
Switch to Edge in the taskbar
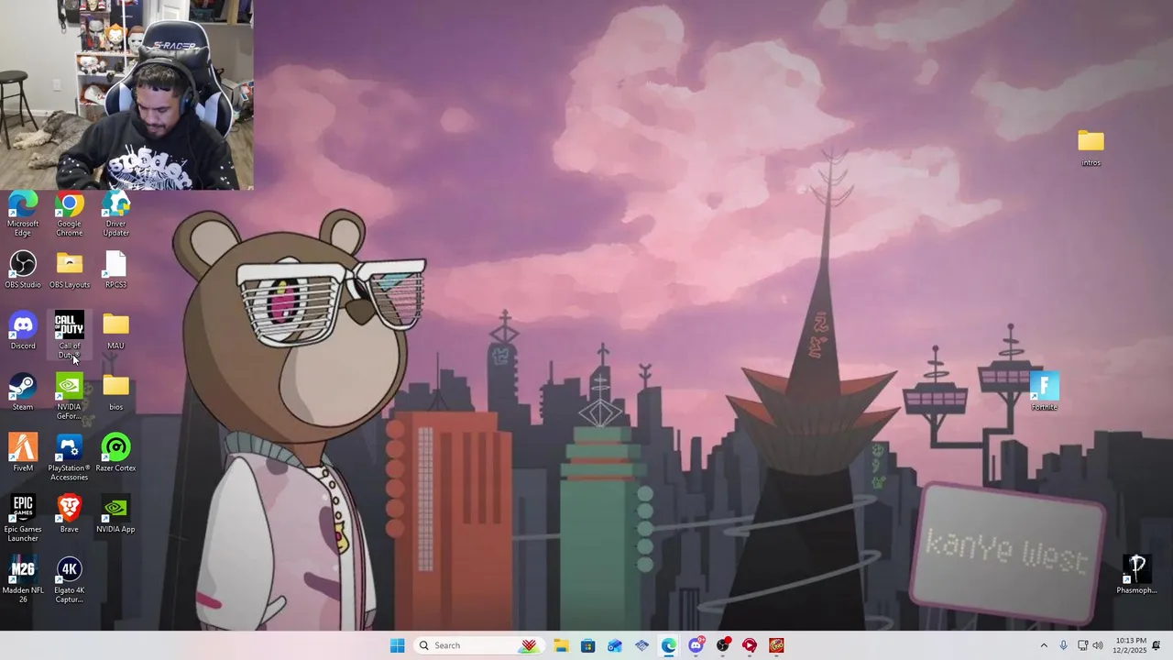click(x=669, y=645)
